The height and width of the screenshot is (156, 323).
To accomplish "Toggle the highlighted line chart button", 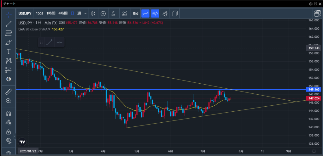I will click(x=145, y=14).
